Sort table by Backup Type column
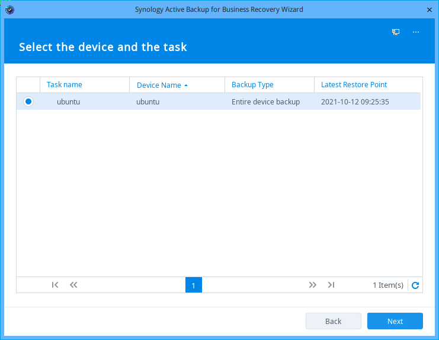This screenshot has height=340, width=439. 252,85
